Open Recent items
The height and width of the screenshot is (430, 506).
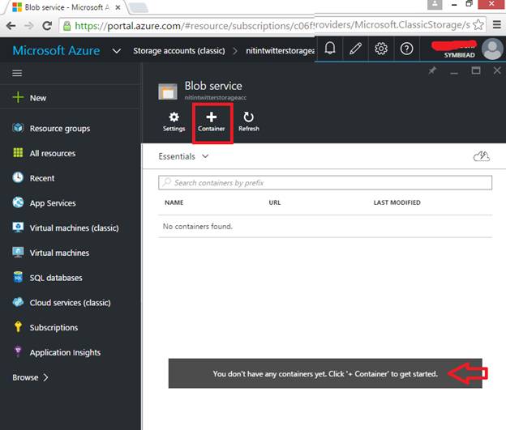pyautogui.click(x=33, y=178)
